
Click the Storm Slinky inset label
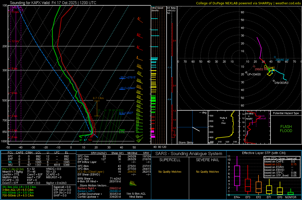tap(186, 143)
